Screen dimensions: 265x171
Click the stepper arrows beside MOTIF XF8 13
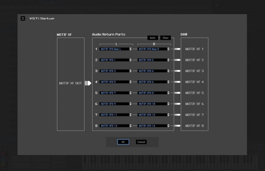130,126
